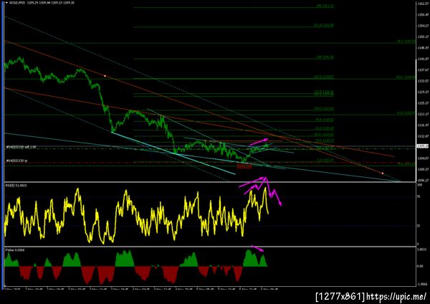Open the chart menu triangle beside GOLD,M15
This screenshot has height=304, width=430.
(x=7, y=3)
